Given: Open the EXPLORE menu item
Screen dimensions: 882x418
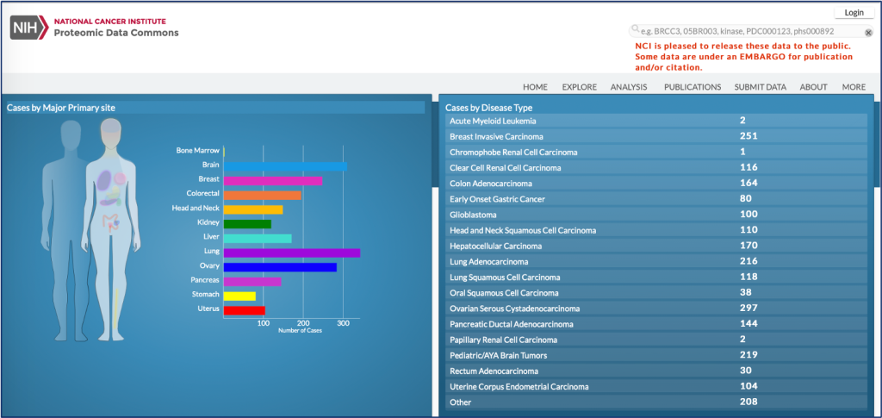Looking at the screenshot, I should coord(579,87).
